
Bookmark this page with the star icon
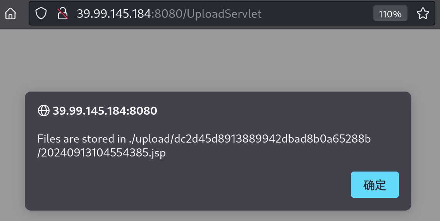point(423,14)
